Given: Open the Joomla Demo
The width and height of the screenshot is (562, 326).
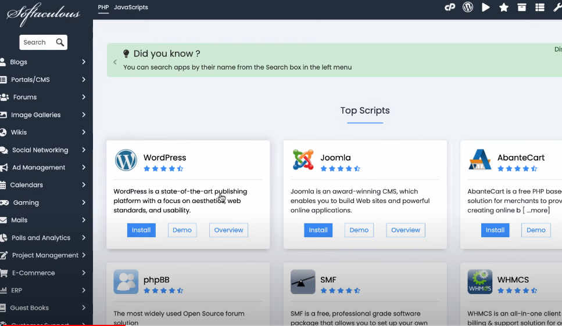Looking at the screenshot, I should click(x=359, y=230).
